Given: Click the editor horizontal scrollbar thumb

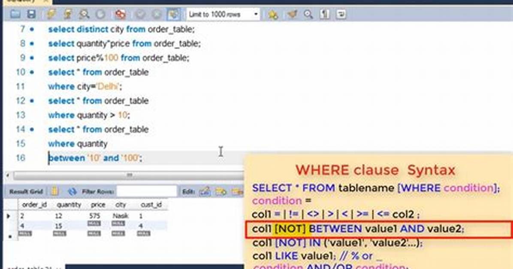Looking at the screenshot, I should pyautogui.click(x=129, y=175).
